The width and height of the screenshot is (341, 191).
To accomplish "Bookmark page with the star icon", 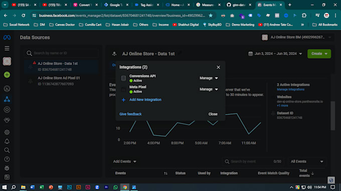I will tap(211, 15).
